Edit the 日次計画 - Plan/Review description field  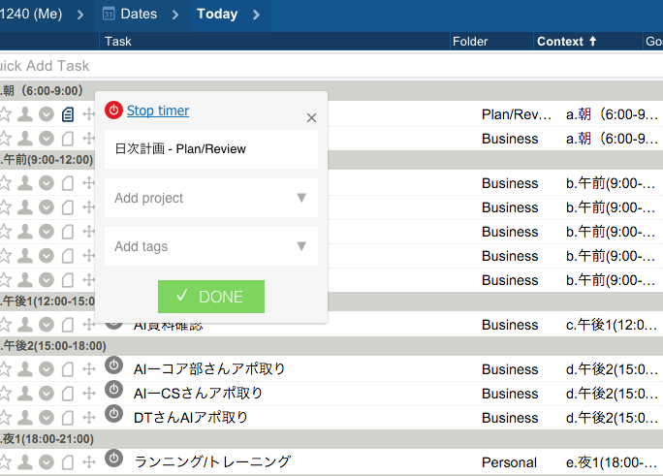pos(210,149)
